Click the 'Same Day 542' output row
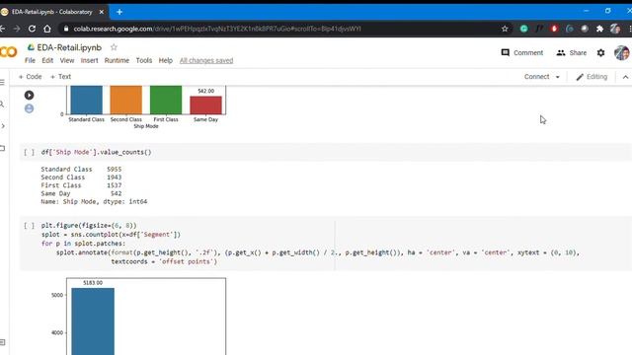The width and height of the screenshot is (632, 355). pyautogui.click(x=81, y=193)
